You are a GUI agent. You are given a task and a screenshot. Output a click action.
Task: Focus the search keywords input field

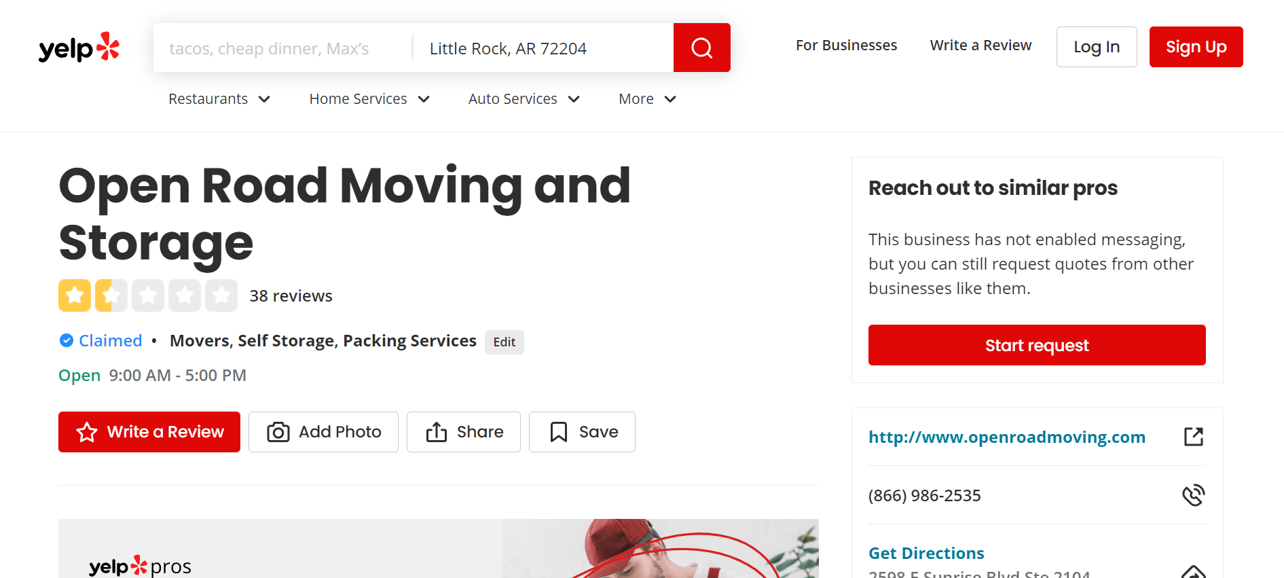282,48
